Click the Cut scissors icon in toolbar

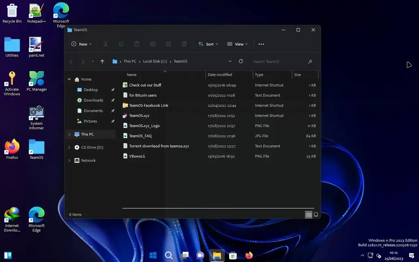tap(105, 44)
